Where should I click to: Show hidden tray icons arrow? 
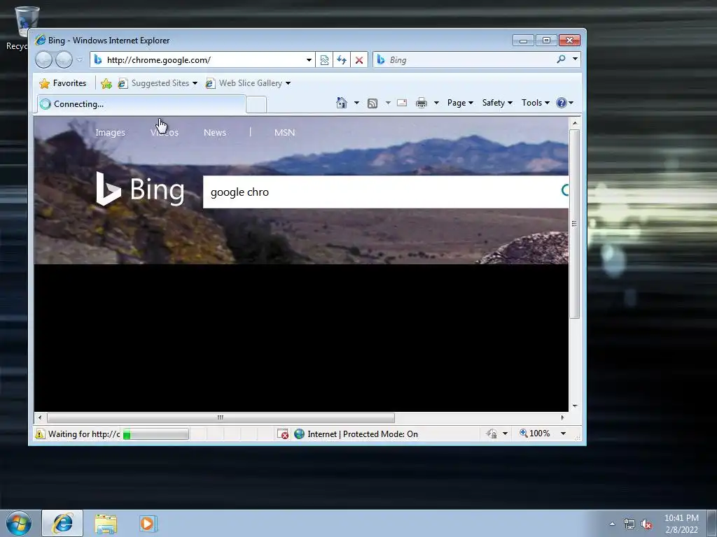pos(612,524)
